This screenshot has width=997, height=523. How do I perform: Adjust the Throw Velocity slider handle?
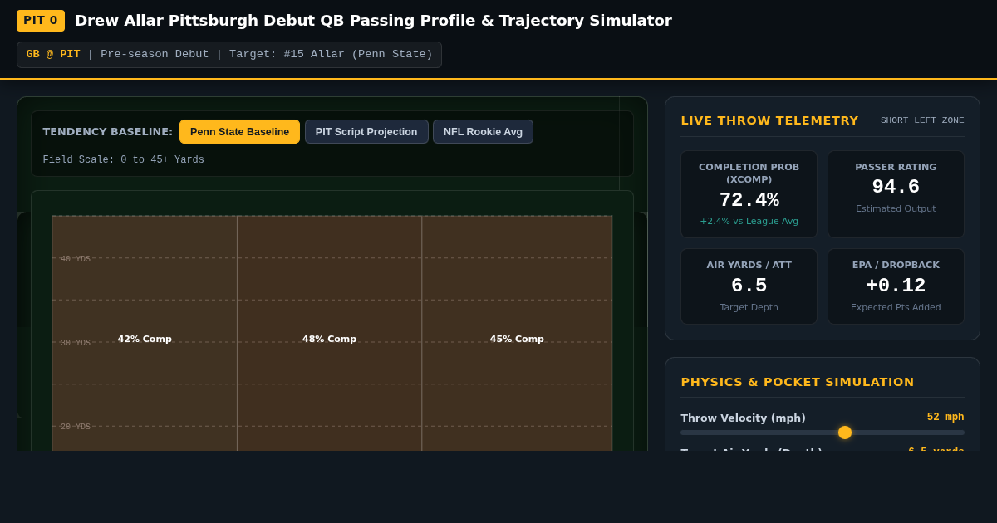coord(845,433)
